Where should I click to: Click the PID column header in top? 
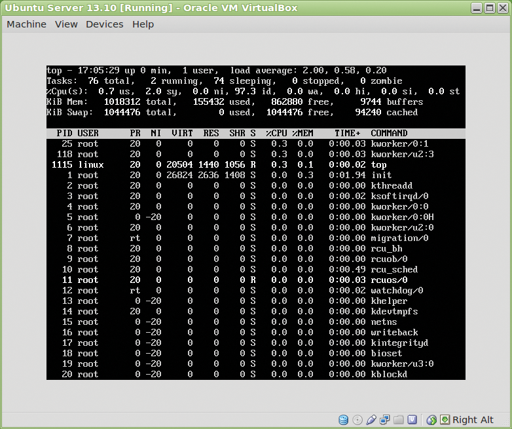(x=64, y=134)
